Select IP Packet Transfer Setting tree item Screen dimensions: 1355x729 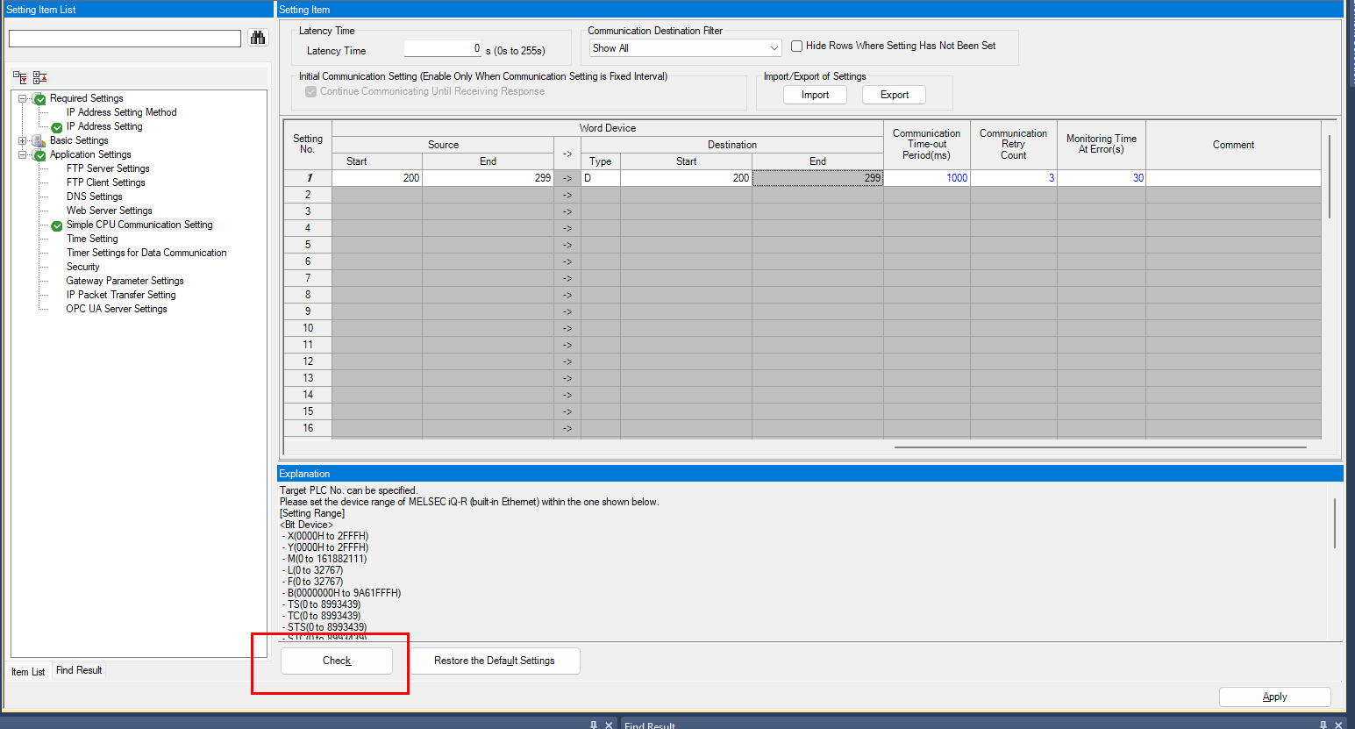pos(121,295)
